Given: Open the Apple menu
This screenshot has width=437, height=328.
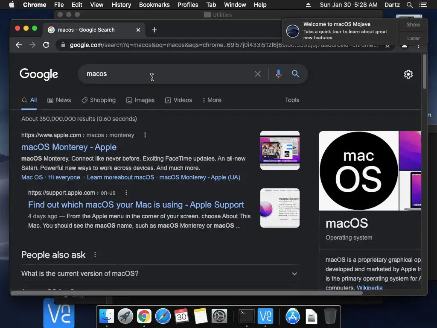Looking at the screenshot, I should [x=12, y=5].
